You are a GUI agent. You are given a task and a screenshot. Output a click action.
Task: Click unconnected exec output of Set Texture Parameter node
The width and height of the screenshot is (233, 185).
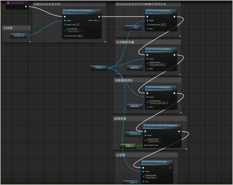pos(171,168)
